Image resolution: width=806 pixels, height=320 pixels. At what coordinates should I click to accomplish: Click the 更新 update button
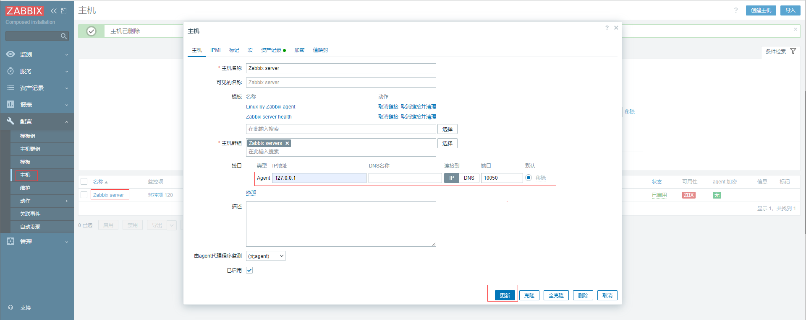[x=505, y=295]
